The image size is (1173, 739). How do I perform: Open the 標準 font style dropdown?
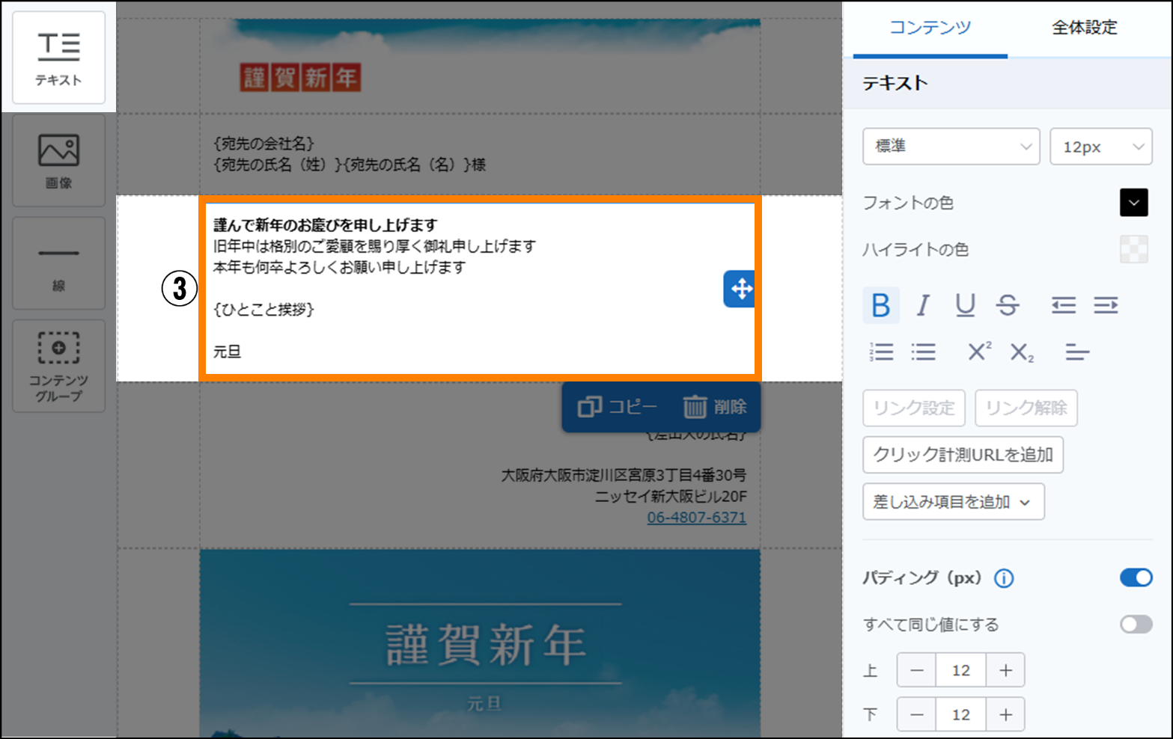click(951, 147)
